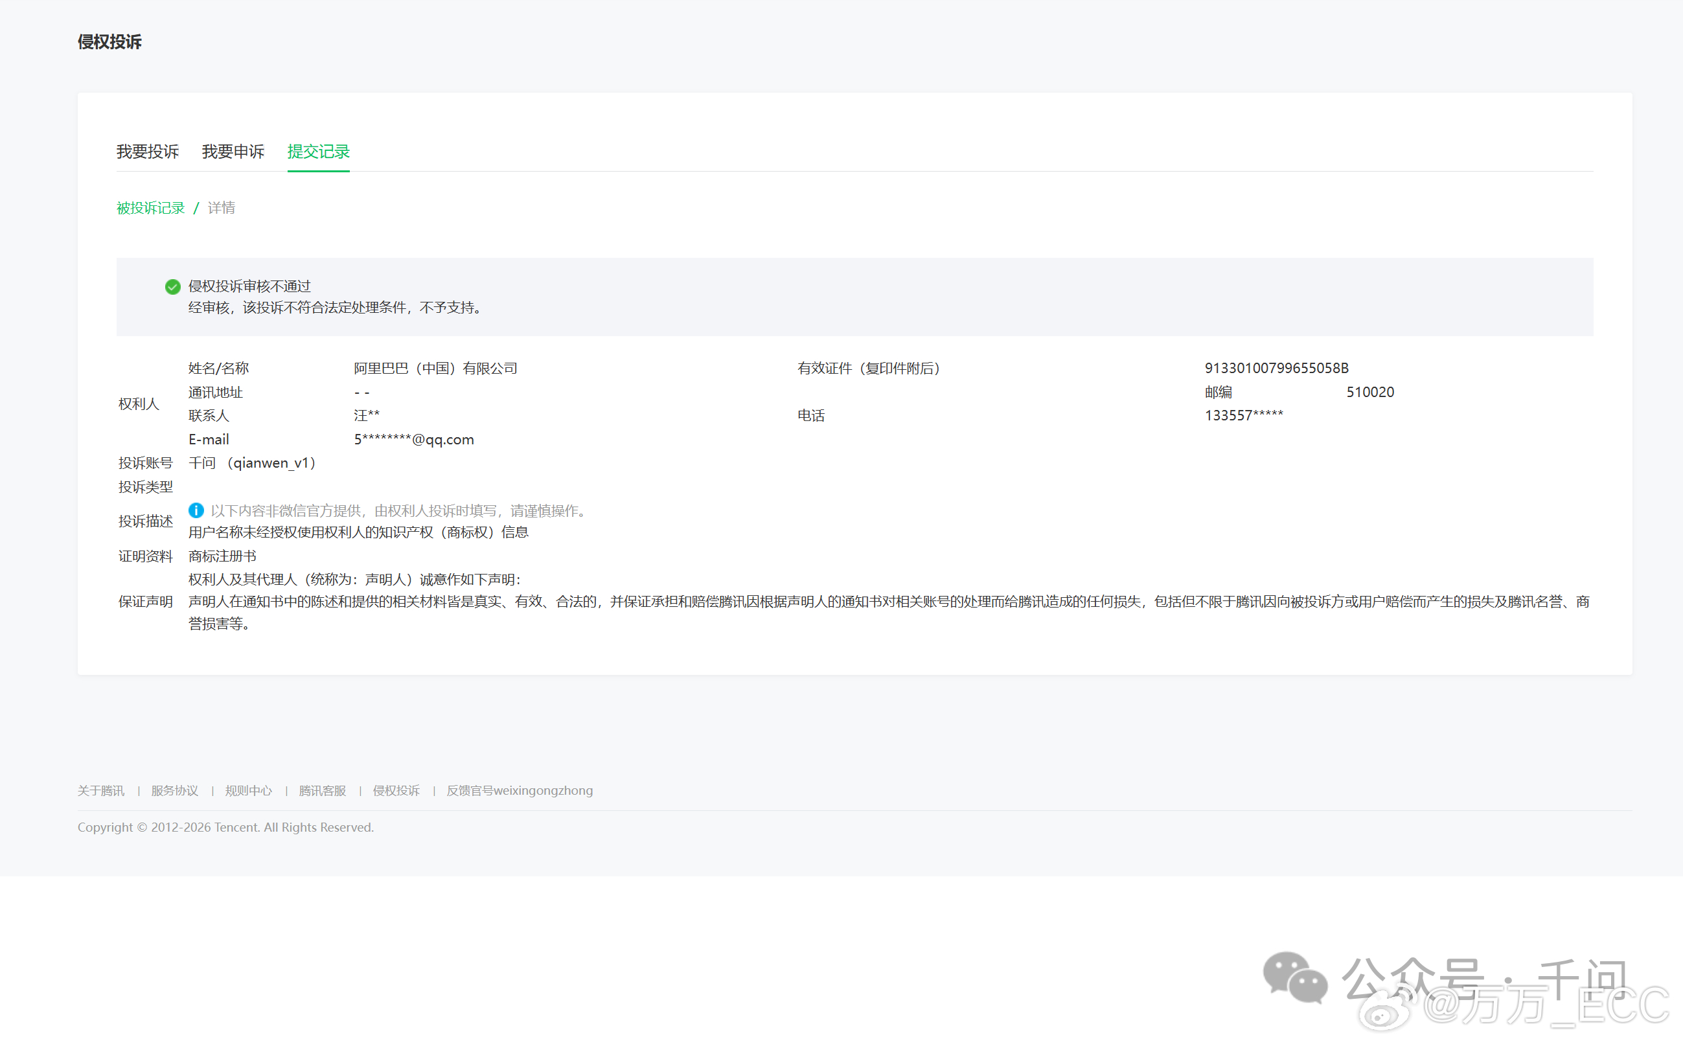This screenshot has width=1683, height=1048.
Task: Click the green checkmark status icon
Action: (x=172, y=287)
